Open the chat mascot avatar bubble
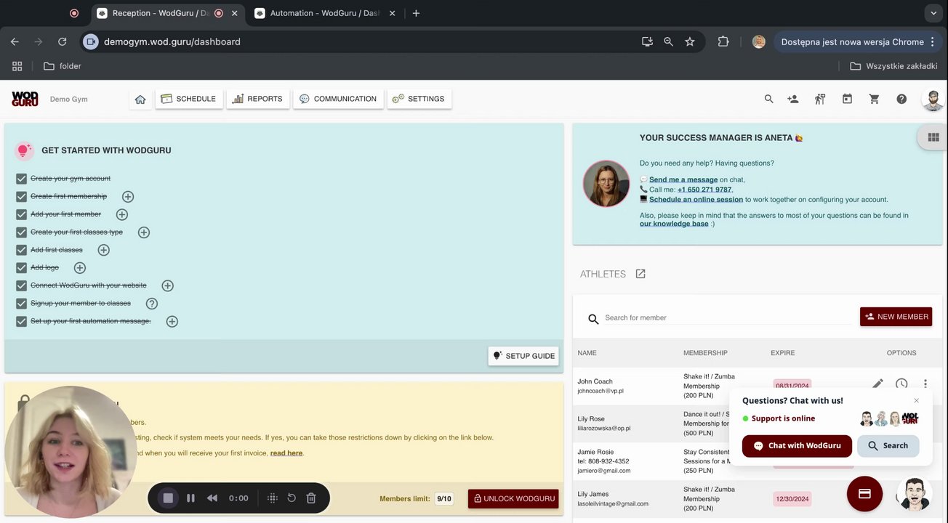948x523 pixels. (915, 494)
